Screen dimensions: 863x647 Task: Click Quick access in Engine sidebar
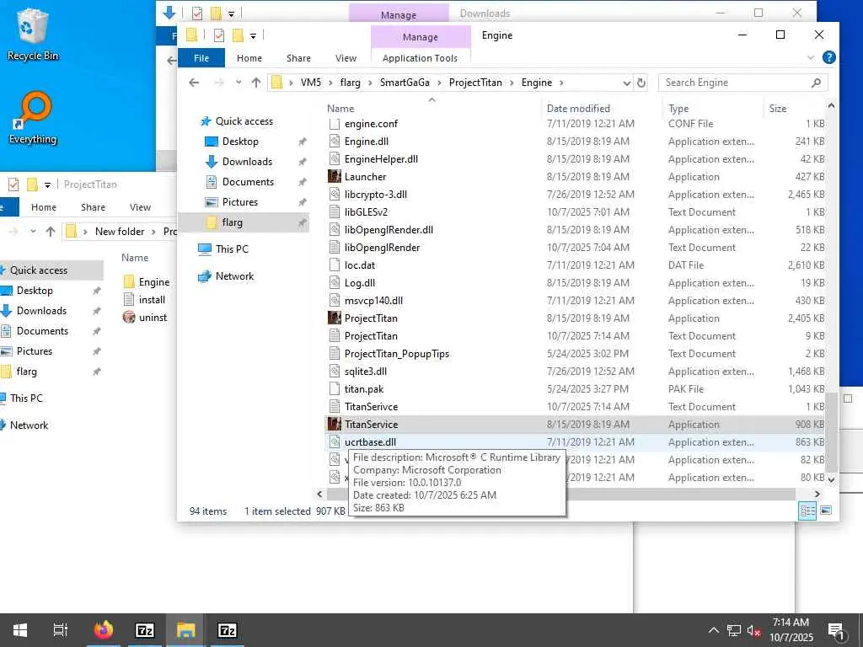click(244, 121)
